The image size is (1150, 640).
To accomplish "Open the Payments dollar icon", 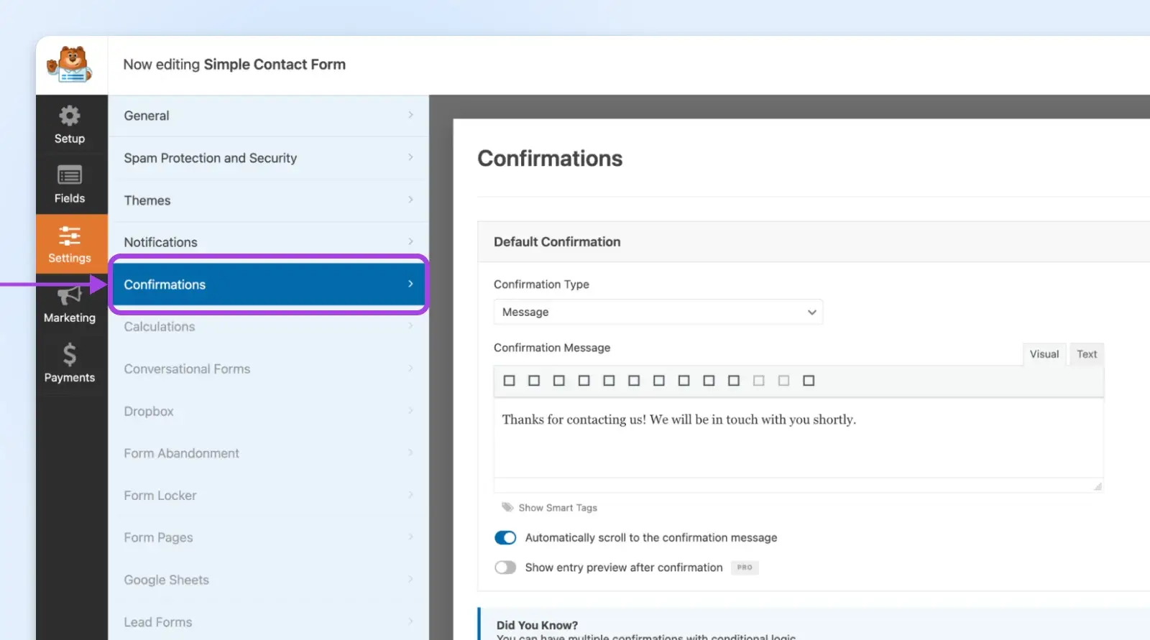I will tap(70, 356).
